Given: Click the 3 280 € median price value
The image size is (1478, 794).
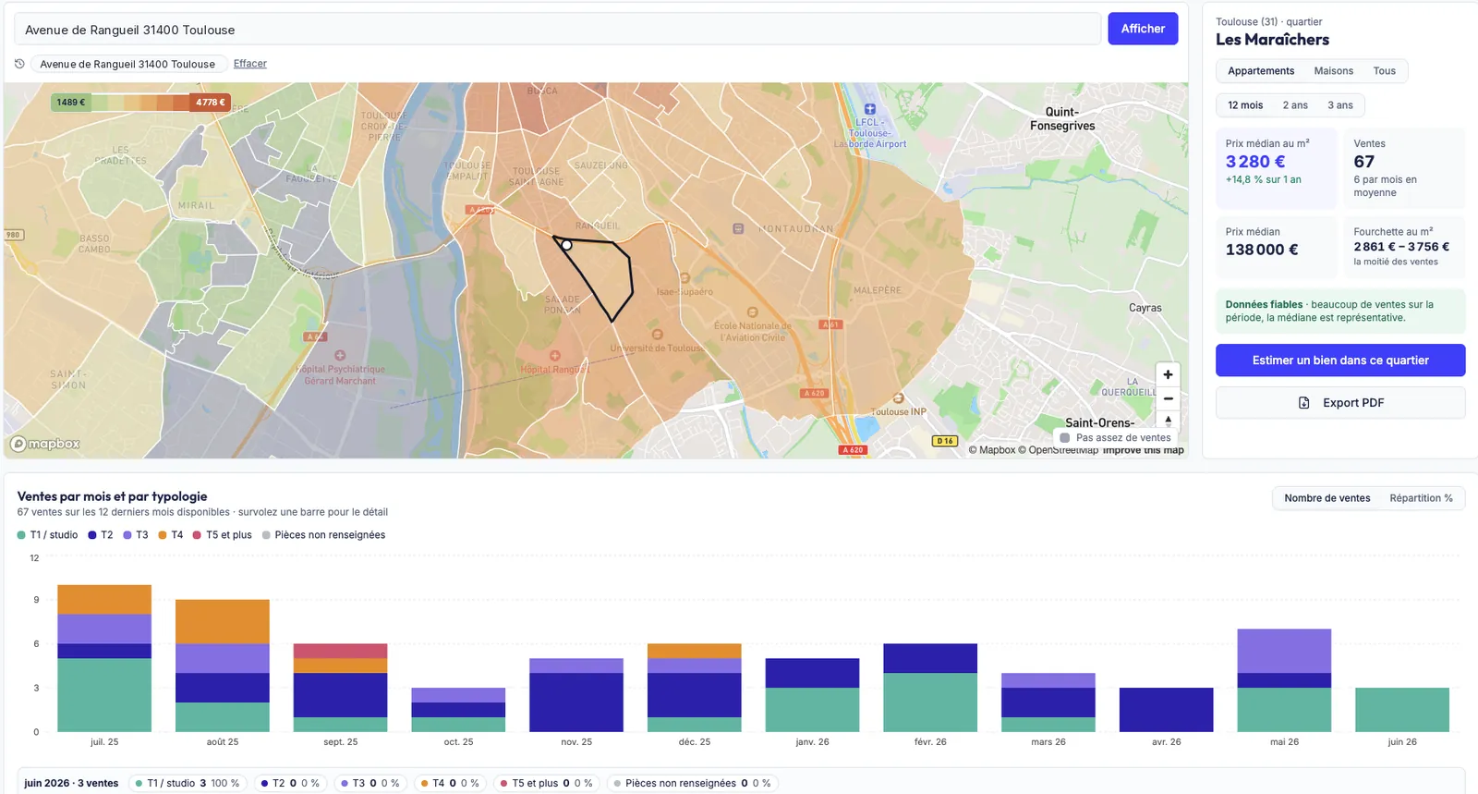Looking at the screenshot, I should 1255,162.
